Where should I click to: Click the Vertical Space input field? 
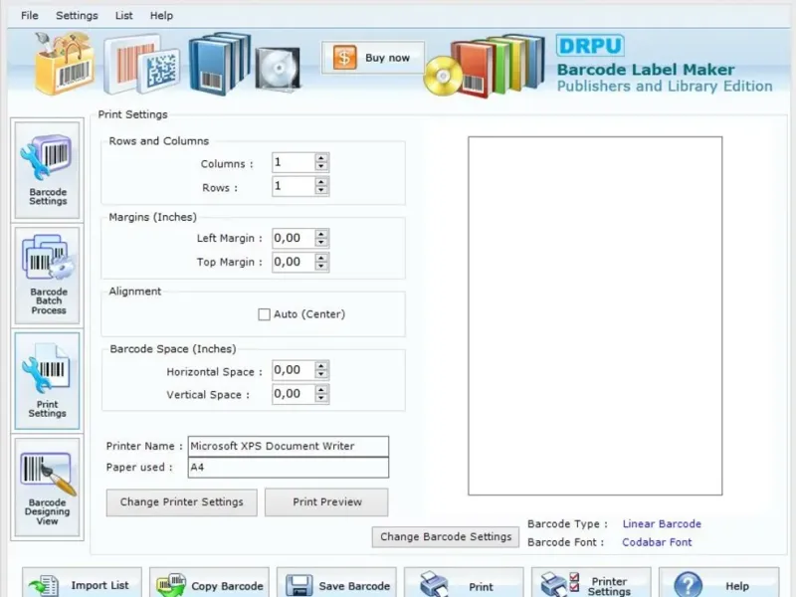[294, 394]
